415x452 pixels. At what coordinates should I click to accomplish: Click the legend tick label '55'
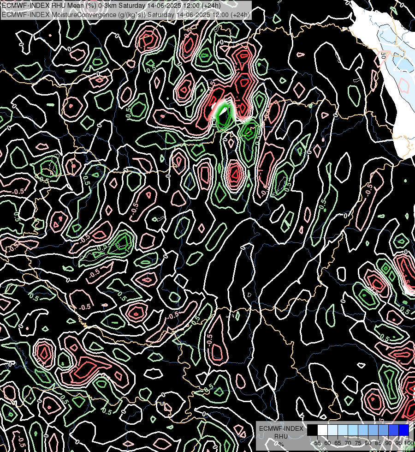[318, 443]
